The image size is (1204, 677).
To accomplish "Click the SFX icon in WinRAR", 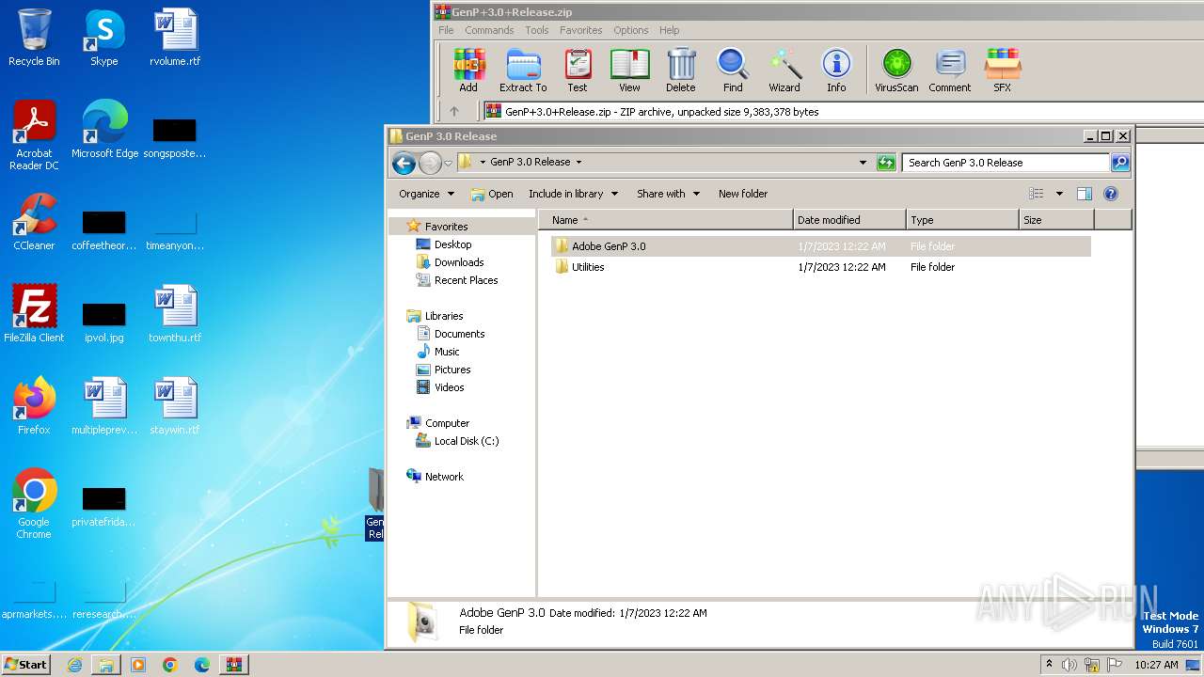I will 1003,71.
